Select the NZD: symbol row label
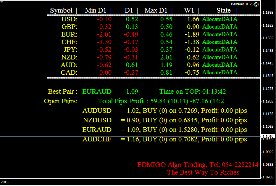Viewport: 276px width, 186px height. [69, 57]
